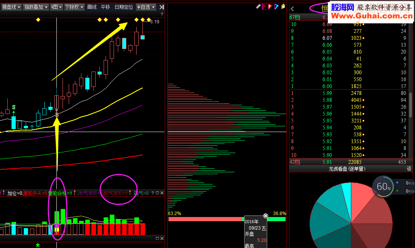Click the 量能多头=0 indicator label

point(35,193)
